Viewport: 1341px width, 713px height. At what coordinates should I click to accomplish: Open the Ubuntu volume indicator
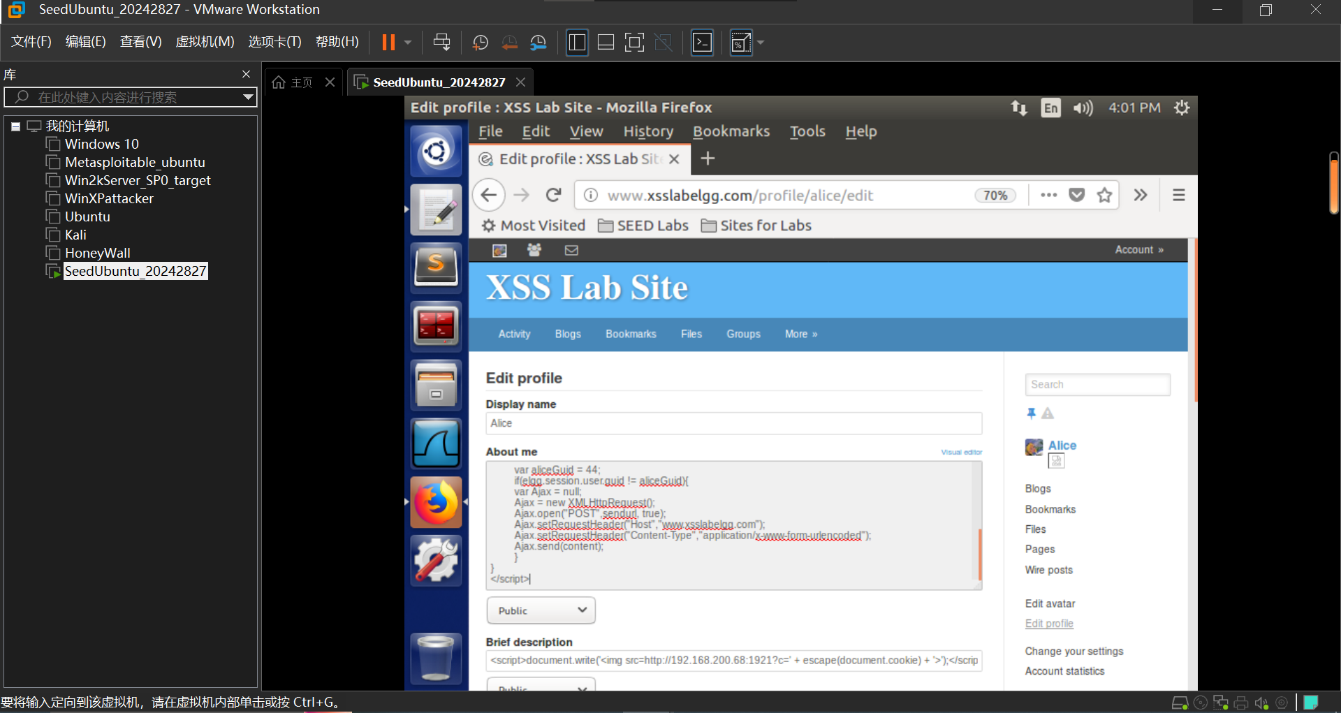point(1083,108)
